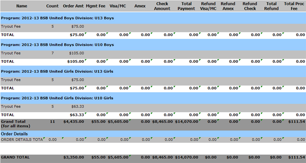
Task: Select the U10 Girls program header row
Action: tap(153, 98)
